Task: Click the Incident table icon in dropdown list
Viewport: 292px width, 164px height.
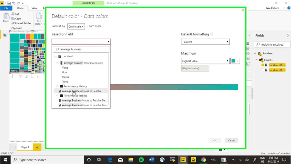Action: point(60,56)
